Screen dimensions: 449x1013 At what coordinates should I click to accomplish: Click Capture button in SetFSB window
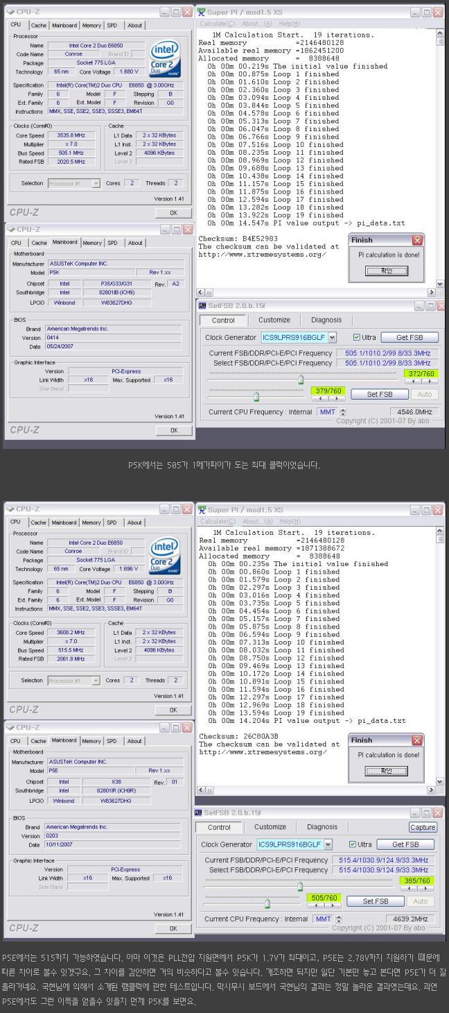pos(423,827)
